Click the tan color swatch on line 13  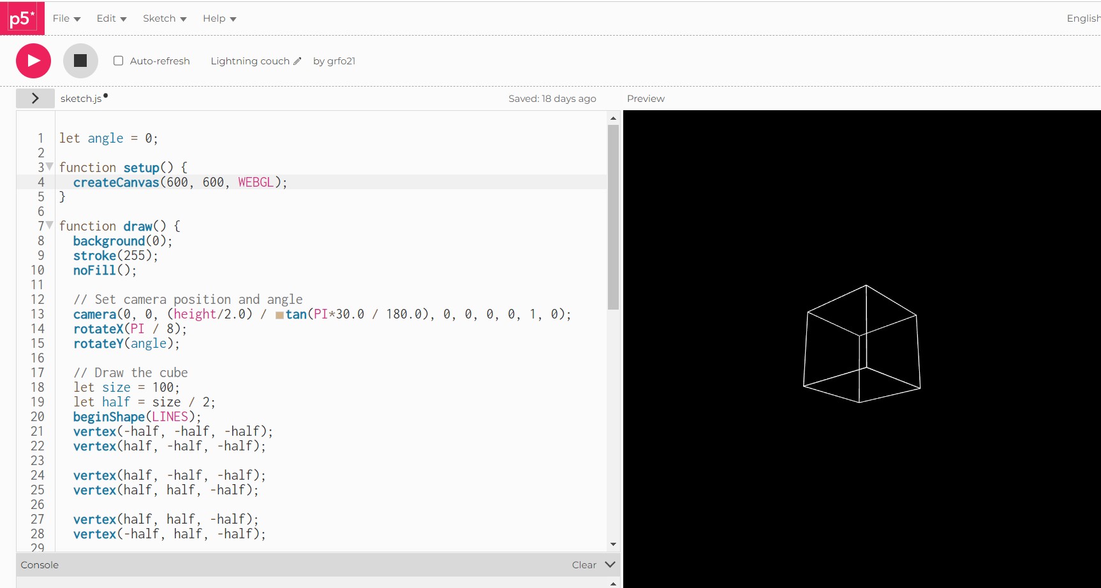279,315
